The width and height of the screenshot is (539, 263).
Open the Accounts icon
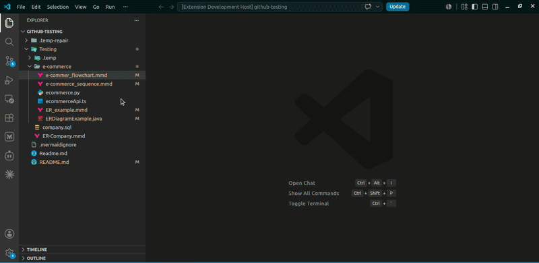tap(9, 234)
